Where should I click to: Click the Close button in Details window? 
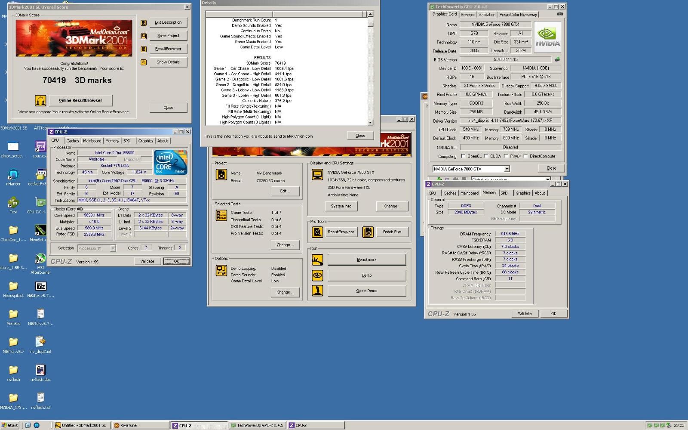click(360, 136)
